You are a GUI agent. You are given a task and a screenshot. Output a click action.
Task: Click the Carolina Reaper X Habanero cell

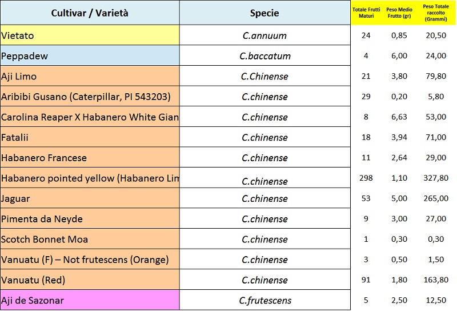(90, 117)
